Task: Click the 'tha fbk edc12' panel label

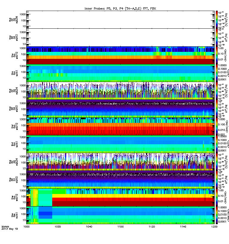Action: 15,55
